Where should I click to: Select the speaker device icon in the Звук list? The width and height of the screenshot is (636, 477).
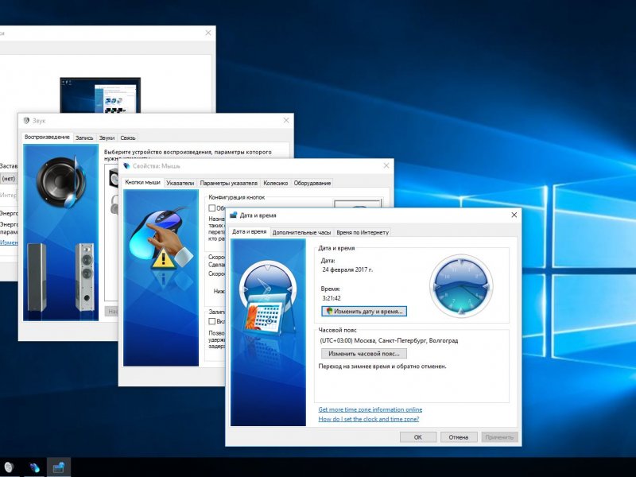[113, 178]
